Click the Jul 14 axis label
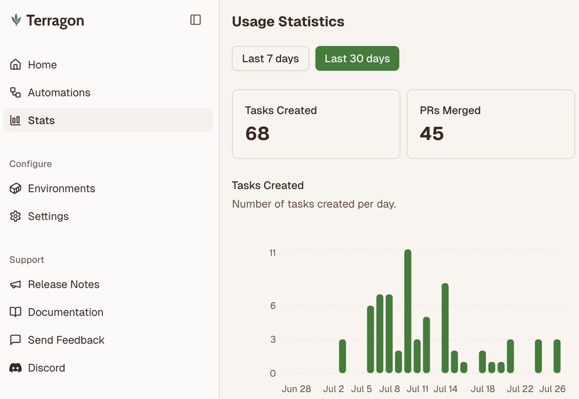The height and width of the screenshot is (399, 579). coord(445,389)
